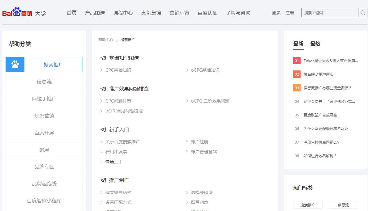
Task: Select 品牌专区 help category
Action: (x=44, y=167)
